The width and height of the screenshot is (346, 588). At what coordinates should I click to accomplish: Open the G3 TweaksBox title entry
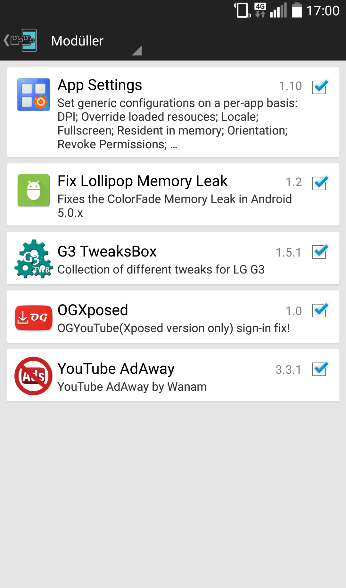pos(107,251)
